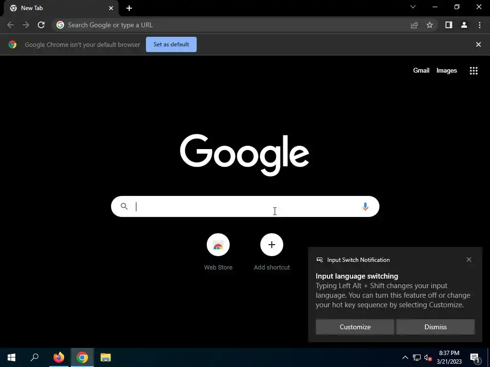This screenshot has width=490, height=367.
Task: Select the New Tab tab
Action: 61,8
